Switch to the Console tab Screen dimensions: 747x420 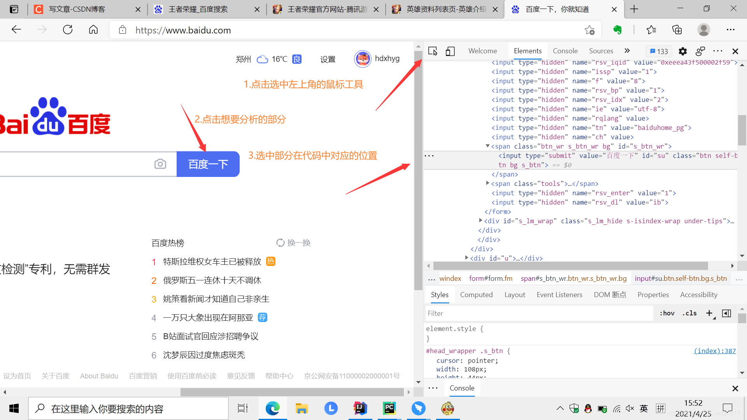[565, 51]
